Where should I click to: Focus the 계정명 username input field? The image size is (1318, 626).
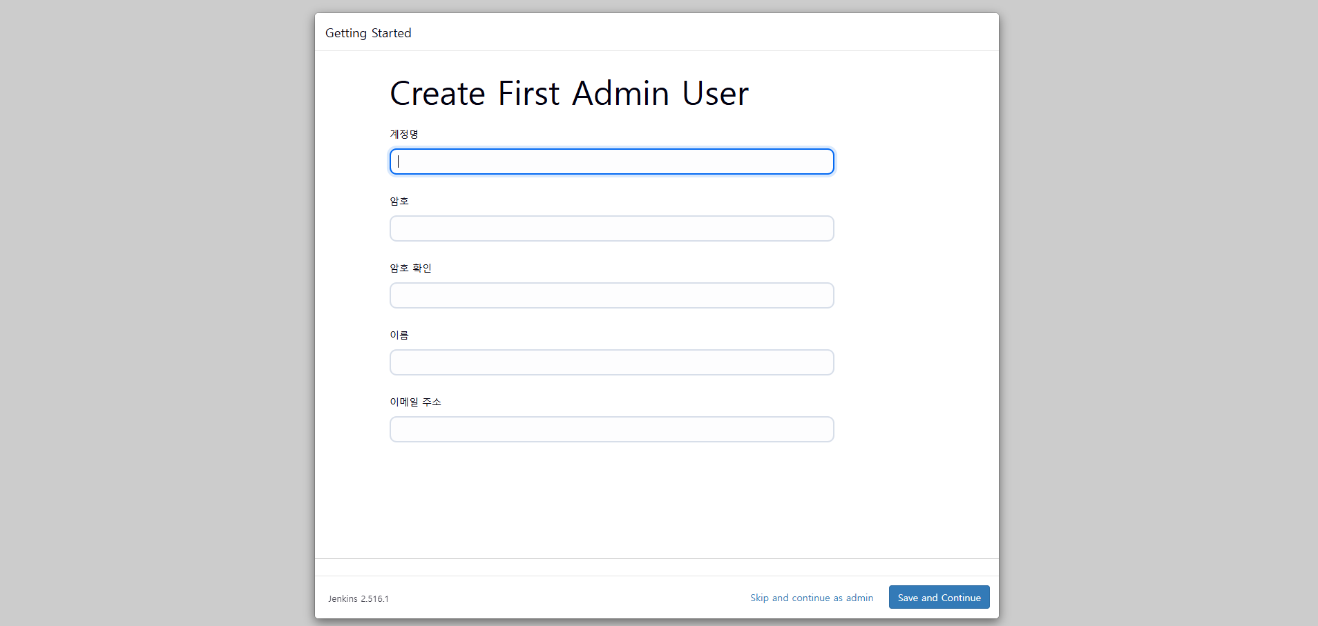pyautogui.click(x=611, y=162)
